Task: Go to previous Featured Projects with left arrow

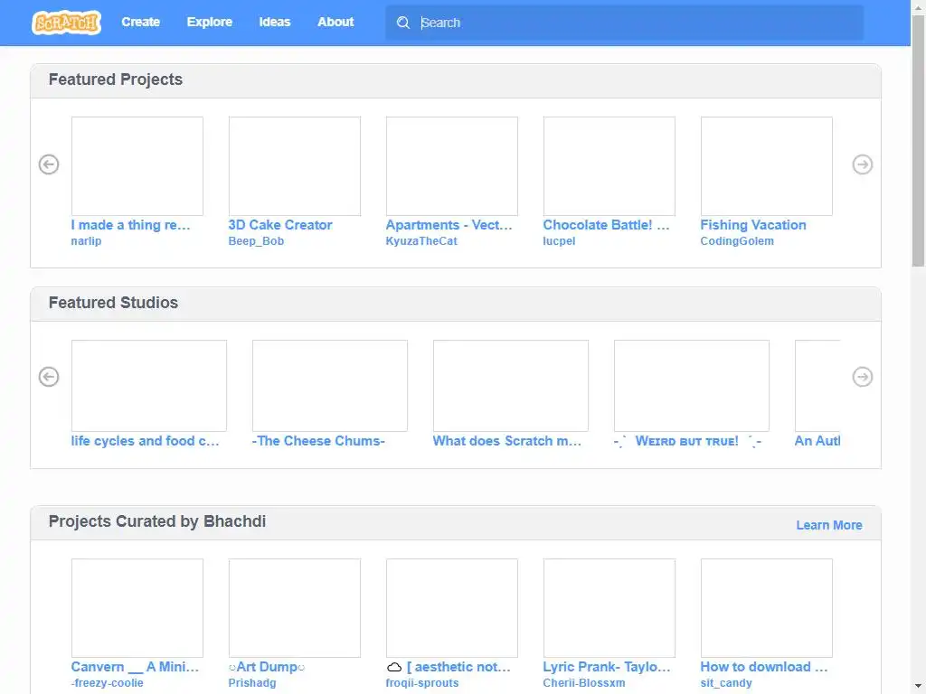Action: (x=49, y=164)
